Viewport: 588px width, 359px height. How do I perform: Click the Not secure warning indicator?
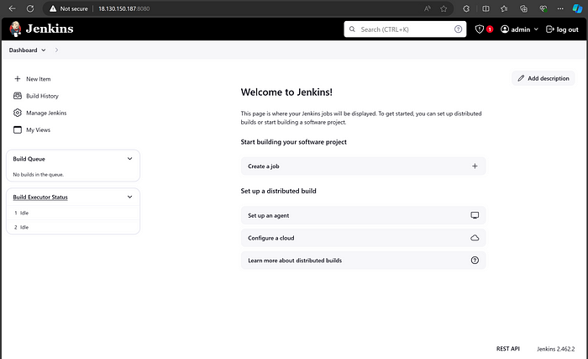[x=69, y=8]
